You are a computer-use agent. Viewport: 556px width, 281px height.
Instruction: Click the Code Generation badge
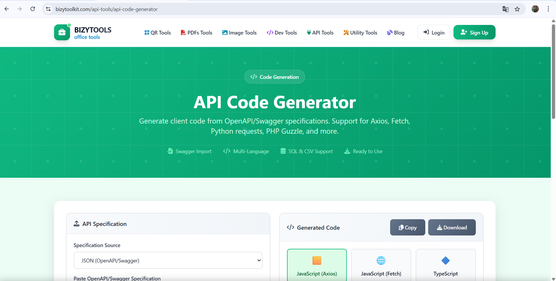coord(275,77)
